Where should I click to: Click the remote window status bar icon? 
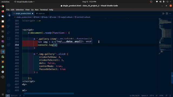point(8,96)
